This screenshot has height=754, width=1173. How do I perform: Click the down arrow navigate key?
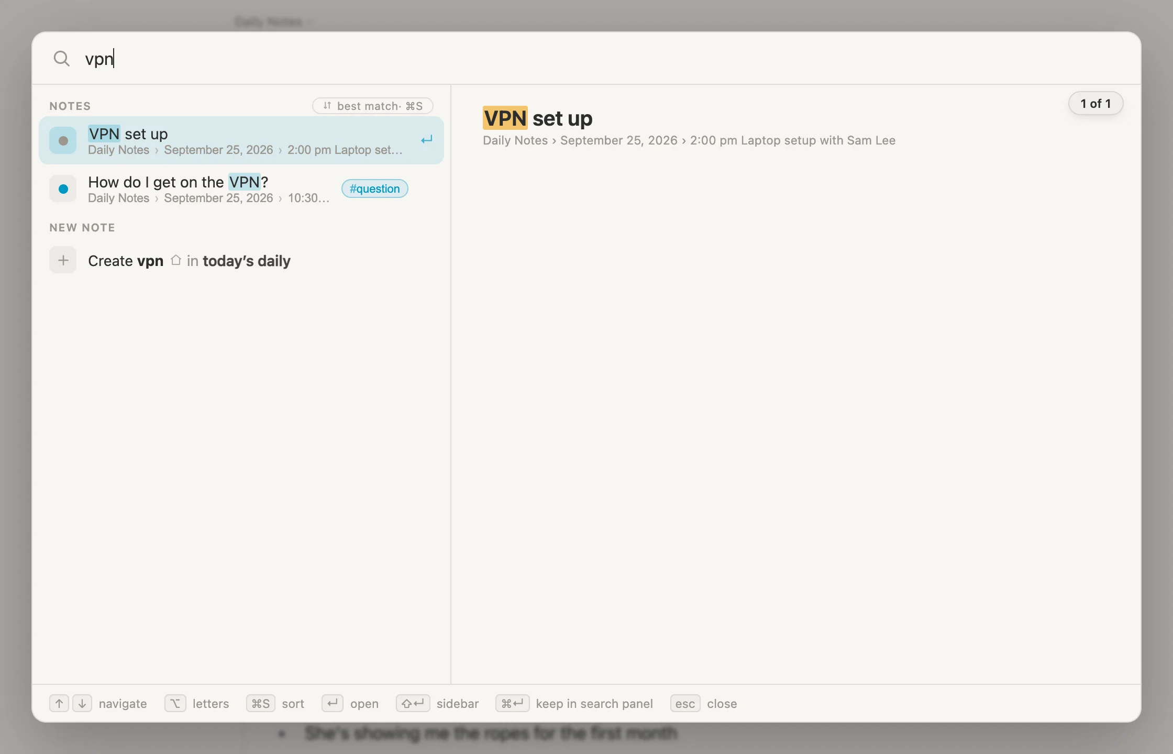point(82,703)
